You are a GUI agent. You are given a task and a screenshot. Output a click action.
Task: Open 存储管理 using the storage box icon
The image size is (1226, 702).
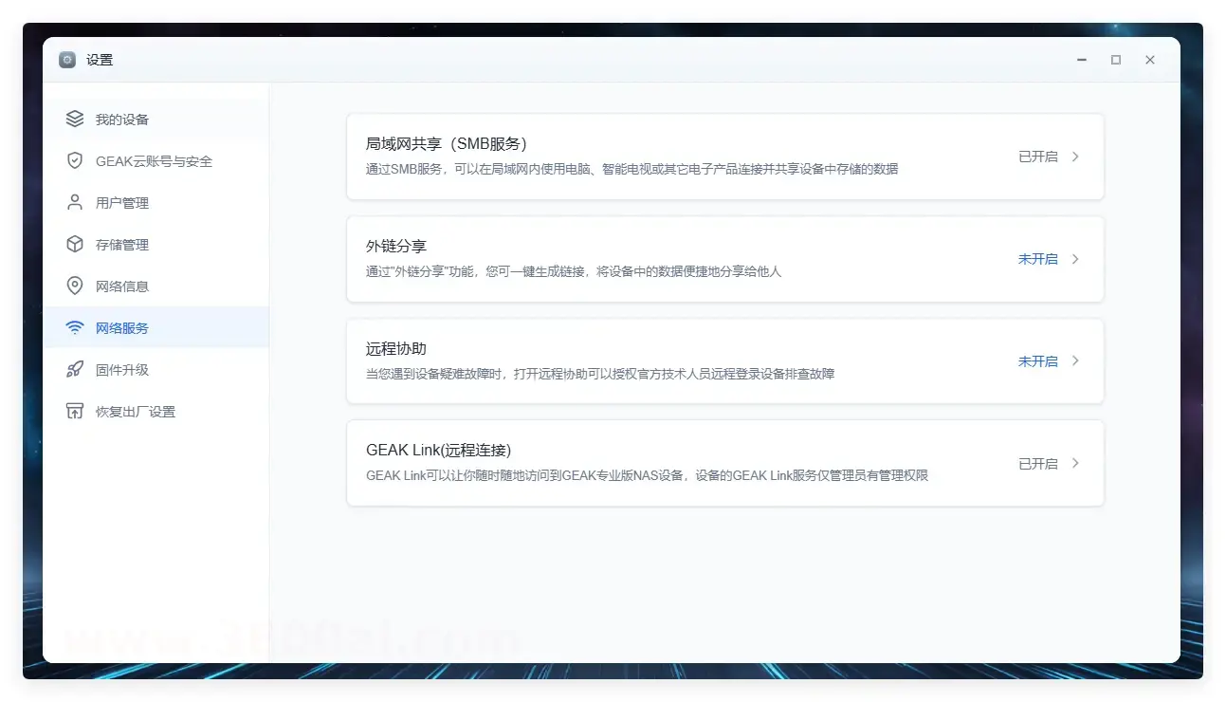coord(75,244)
